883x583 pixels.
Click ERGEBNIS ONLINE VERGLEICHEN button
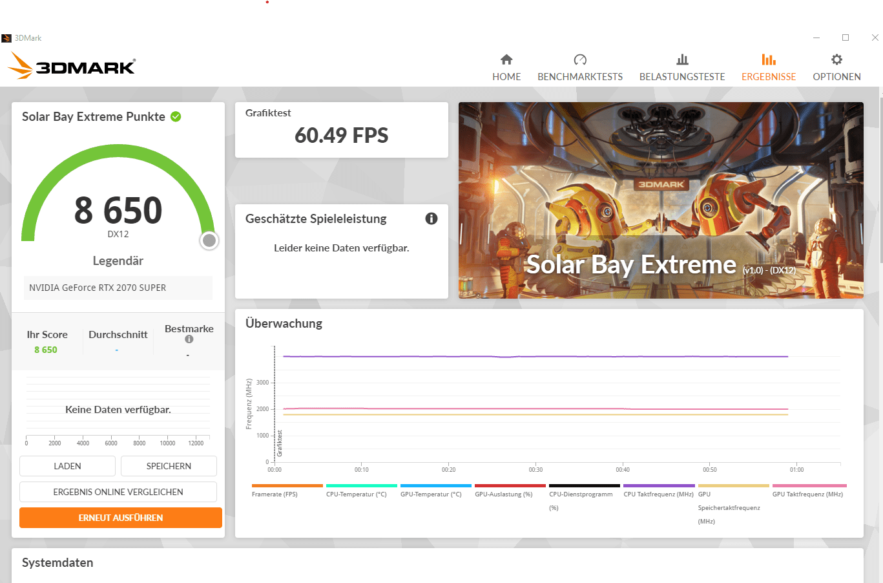point(118,492)
